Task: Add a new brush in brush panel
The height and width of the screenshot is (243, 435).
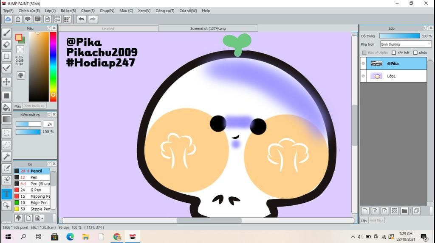Action: (28, 218)
